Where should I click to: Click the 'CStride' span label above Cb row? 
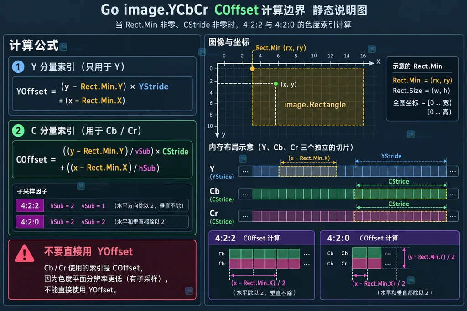tap(399, 181)
